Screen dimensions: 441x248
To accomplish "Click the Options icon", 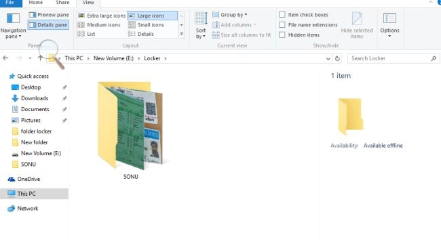I will click(389, 19).
